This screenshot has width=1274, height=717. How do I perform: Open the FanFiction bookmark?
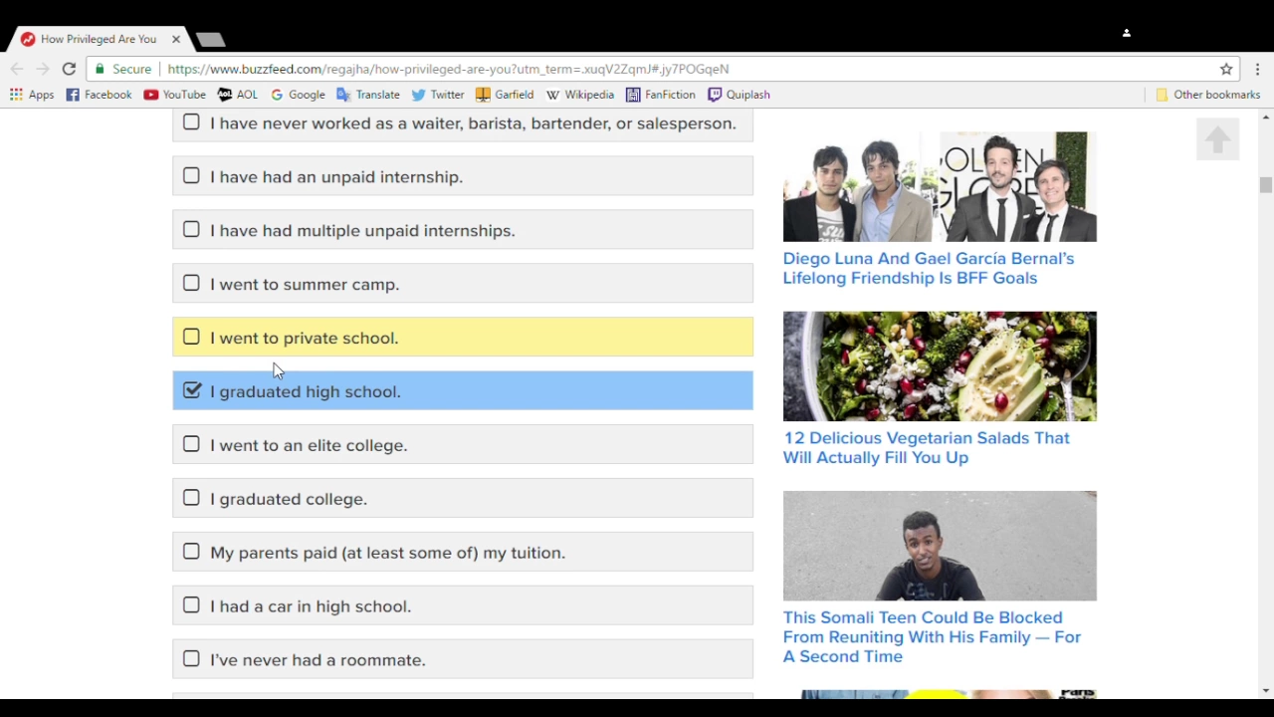point(661,95)
